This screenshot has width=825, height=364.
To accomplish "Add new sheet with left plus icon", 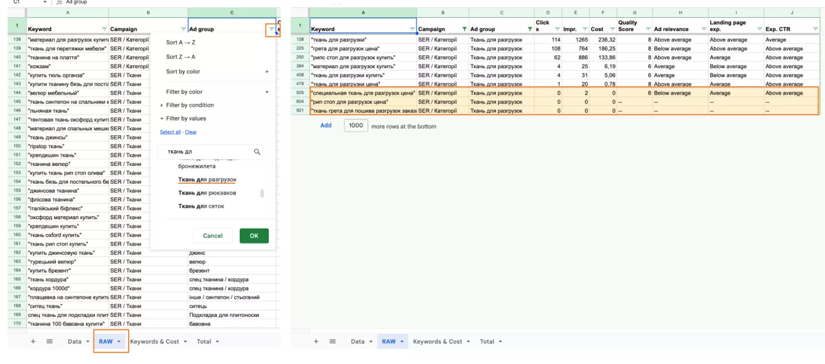I will coord(33,341).
